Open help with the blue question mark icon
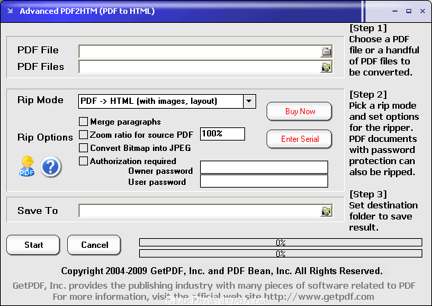The image size is (432, 306). (x=51, y=167)
